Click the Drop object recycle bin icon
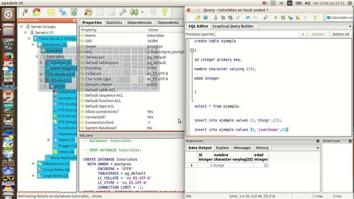 click(x=74, y=12)
